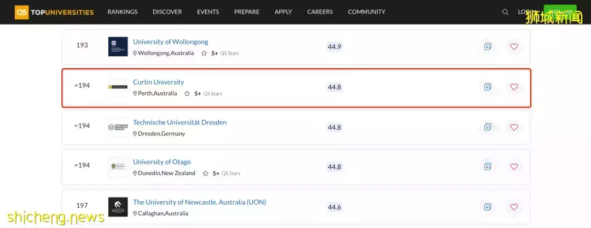Open the search magnifier icon
The height and width of the screenshot is (228, 591).
[505, 12]
